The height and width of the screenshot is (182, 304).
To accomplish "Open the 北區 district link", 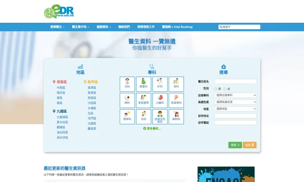I will pyautogui.click(x=91, y=113).
